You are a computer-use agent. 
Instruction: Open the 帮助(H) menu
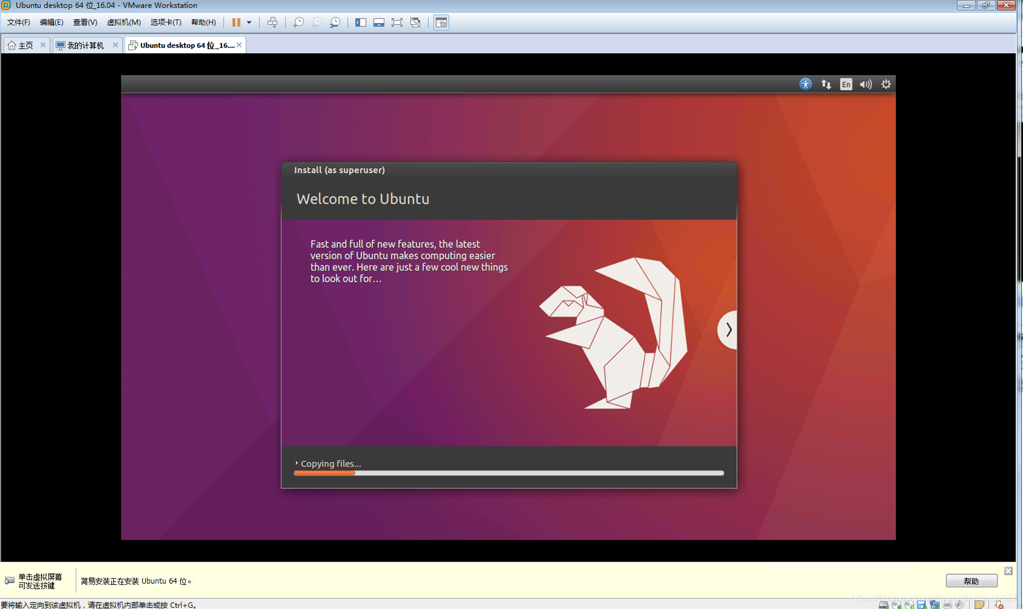pyautogui.click(x=203, y=22)
